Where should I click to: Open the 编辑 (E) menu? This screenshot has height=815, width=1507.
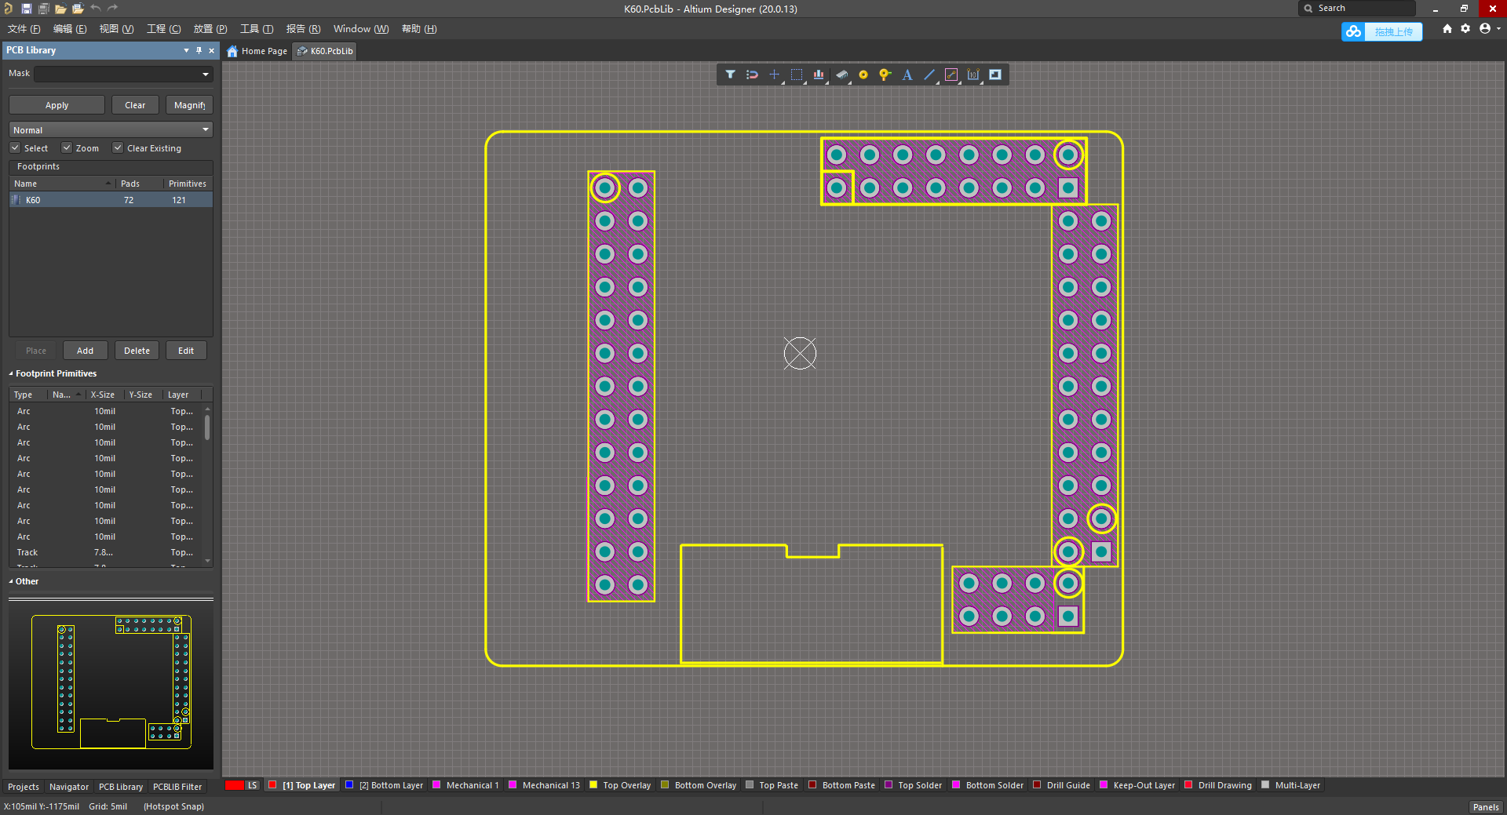click(70, 29)
